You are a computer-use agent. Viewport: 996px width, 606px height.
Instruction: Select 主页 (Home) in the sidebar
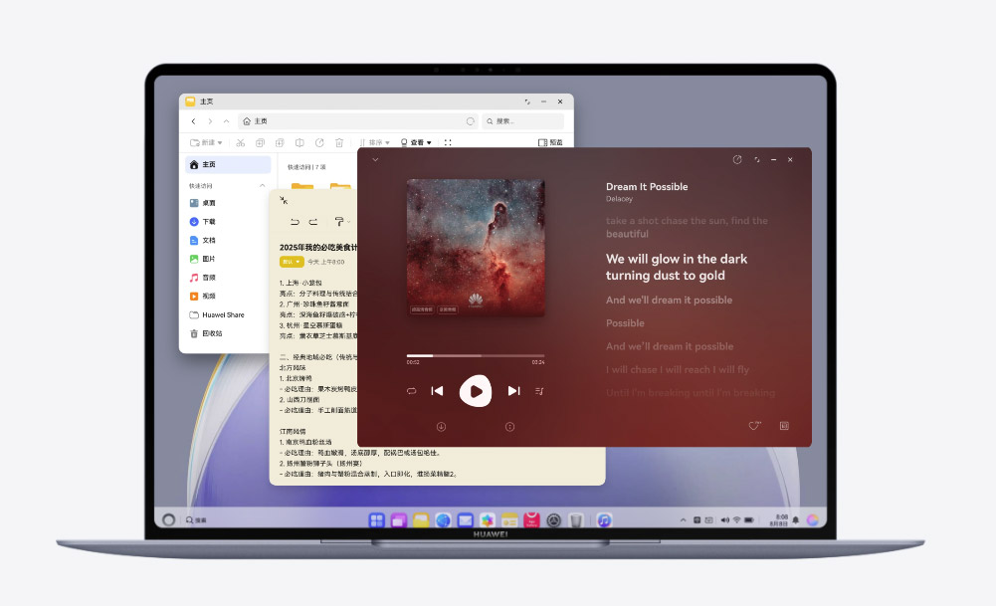[x=228, y=164]
